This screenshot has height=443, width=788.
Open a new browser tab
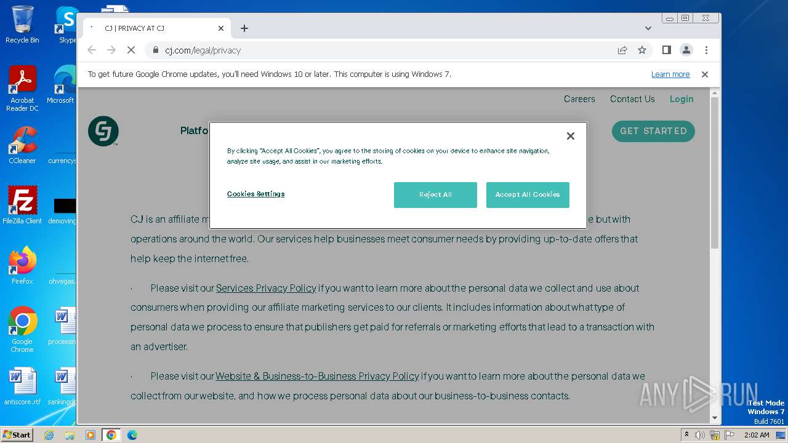coord(244,28)
